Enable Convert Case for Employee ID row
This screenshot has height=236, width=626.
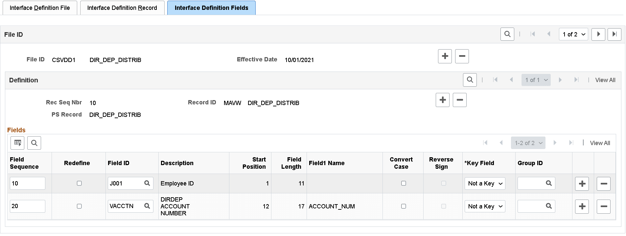[404, 183]
